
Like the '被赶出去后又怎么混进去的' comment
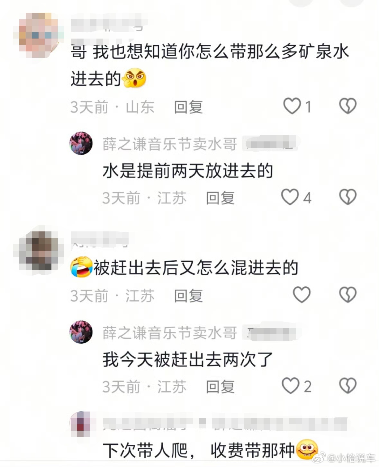302,295
